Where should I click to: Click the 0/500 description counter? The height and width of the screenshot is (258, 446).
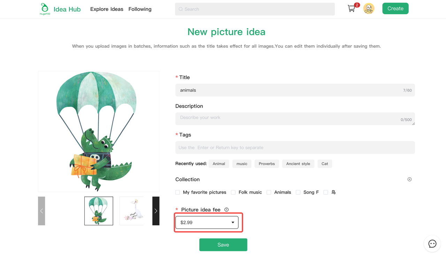tap(406, 119)
